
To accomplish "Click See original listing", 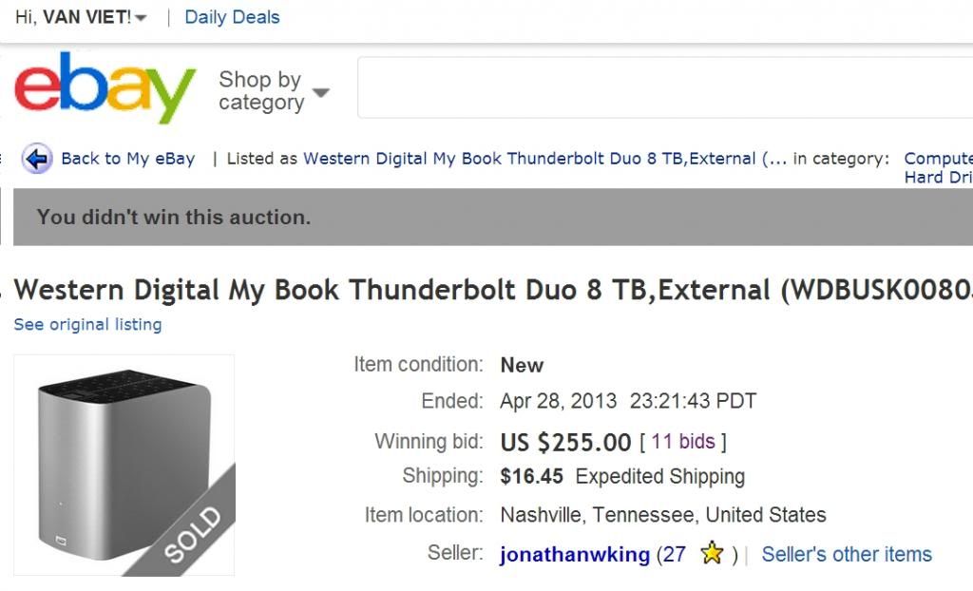I will click(x=87, y=325).
